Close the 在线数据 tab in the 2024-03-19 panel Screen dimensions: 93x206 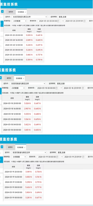[24, 147]
